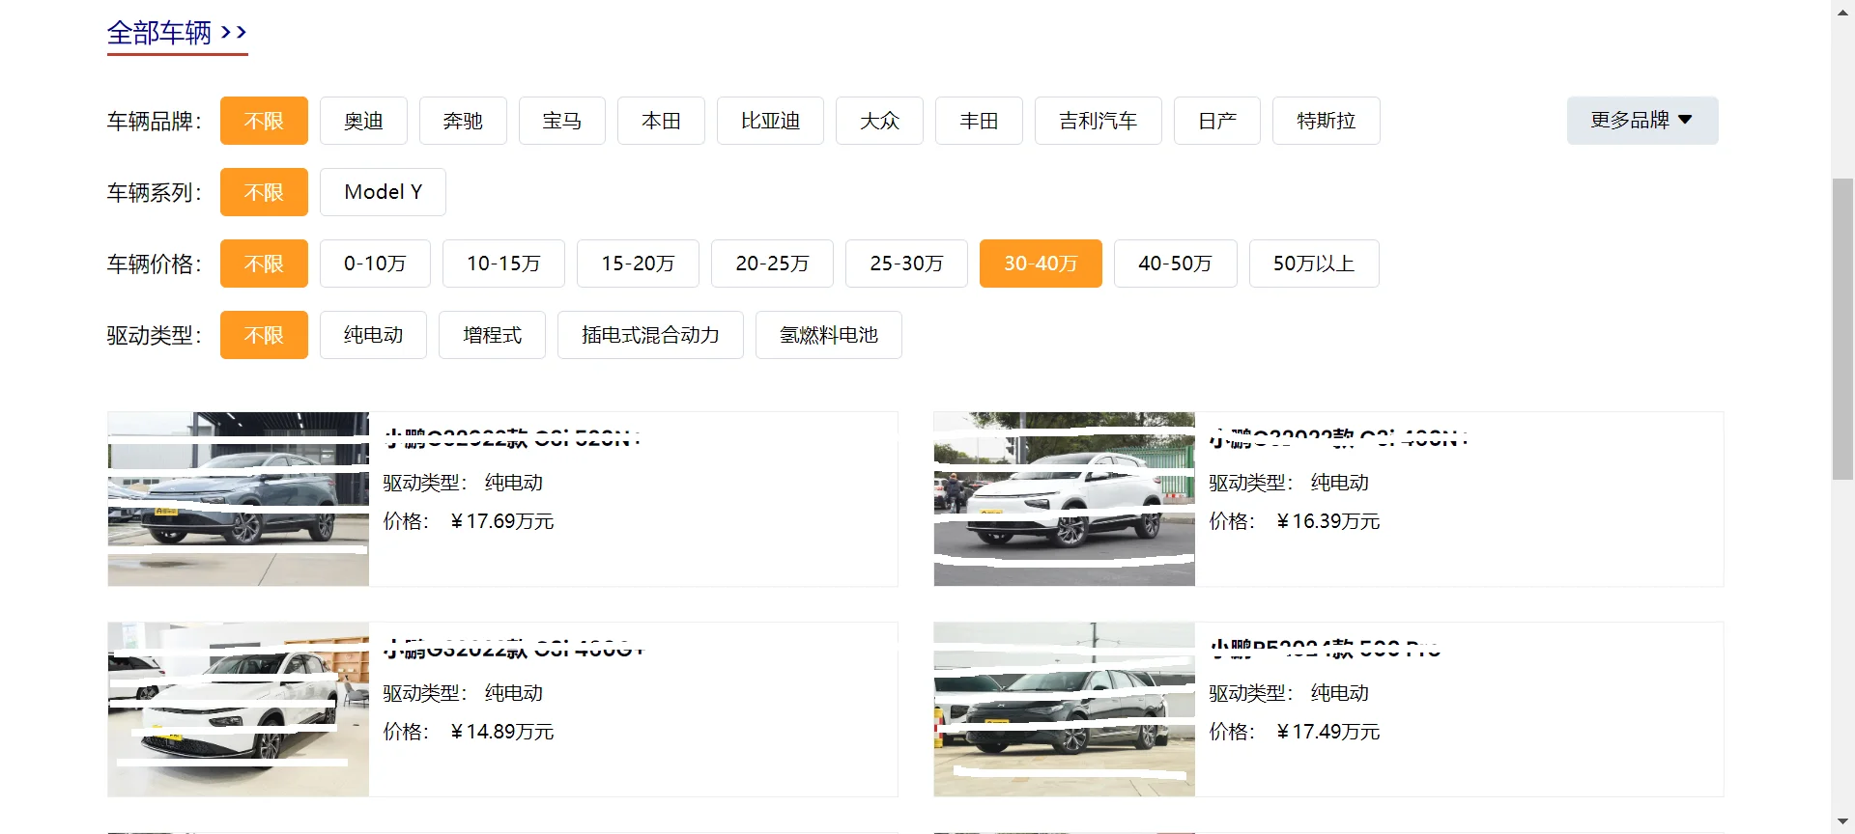The height and width of the screenshot is (834, 1855).
Task: Click the page's vertical scrollbar thumb
Action: tap(1842, 329)
